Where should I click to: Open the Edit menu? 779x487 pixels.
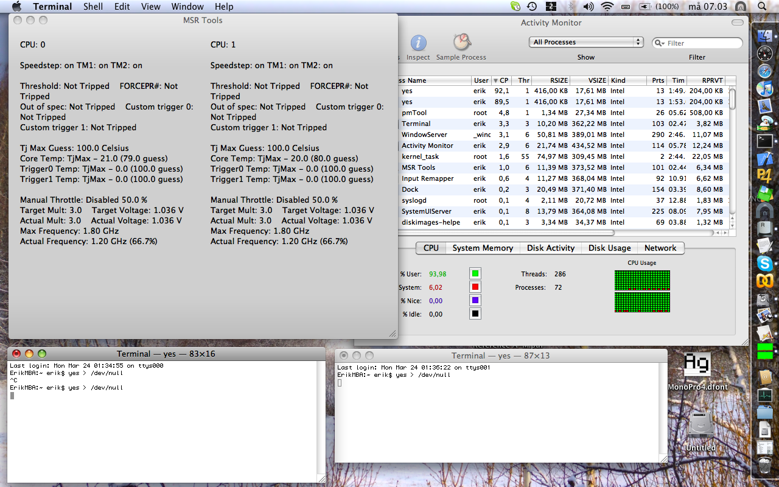coord(122,7)
